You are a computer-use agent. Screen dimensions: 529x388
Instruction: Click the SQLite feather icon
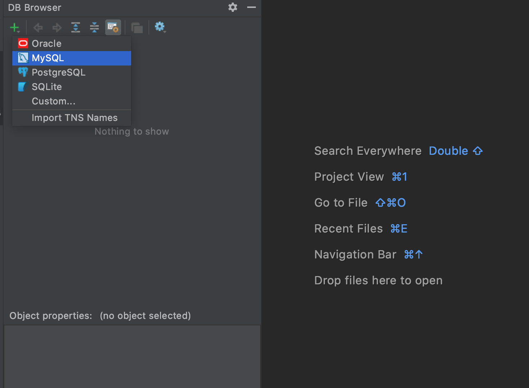click(x=23, y=87)
